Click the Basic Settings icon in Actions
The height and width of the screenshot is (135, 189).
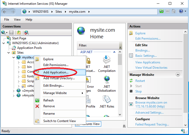click(131, 56)
